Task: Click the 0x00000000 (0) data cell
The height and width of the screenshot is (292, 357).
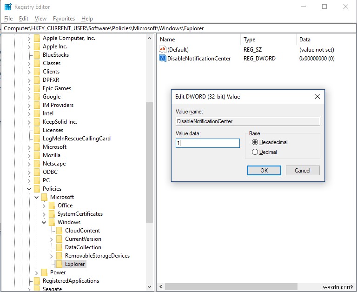Action: 317,59
